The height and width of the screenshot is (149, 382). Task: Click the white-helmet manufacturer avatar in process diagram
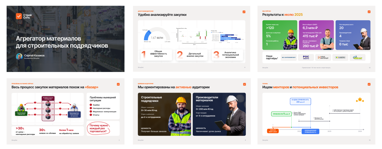coord(74,108)
